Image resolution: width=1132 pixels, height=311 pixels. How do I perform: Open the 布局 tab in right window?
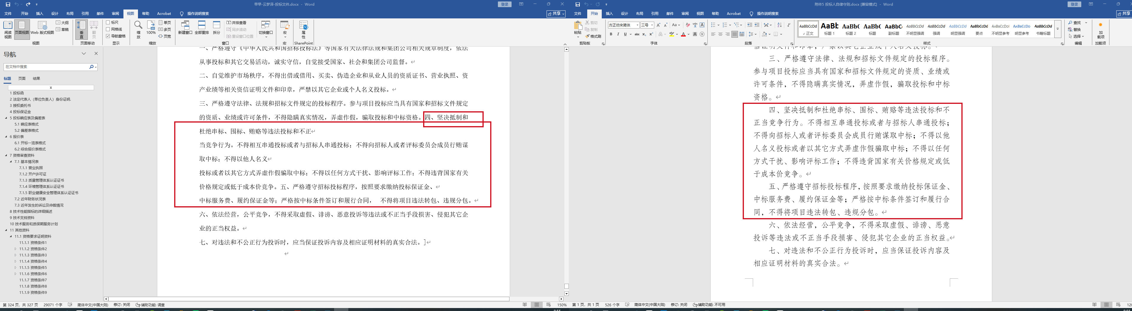[x=640, y=14]
